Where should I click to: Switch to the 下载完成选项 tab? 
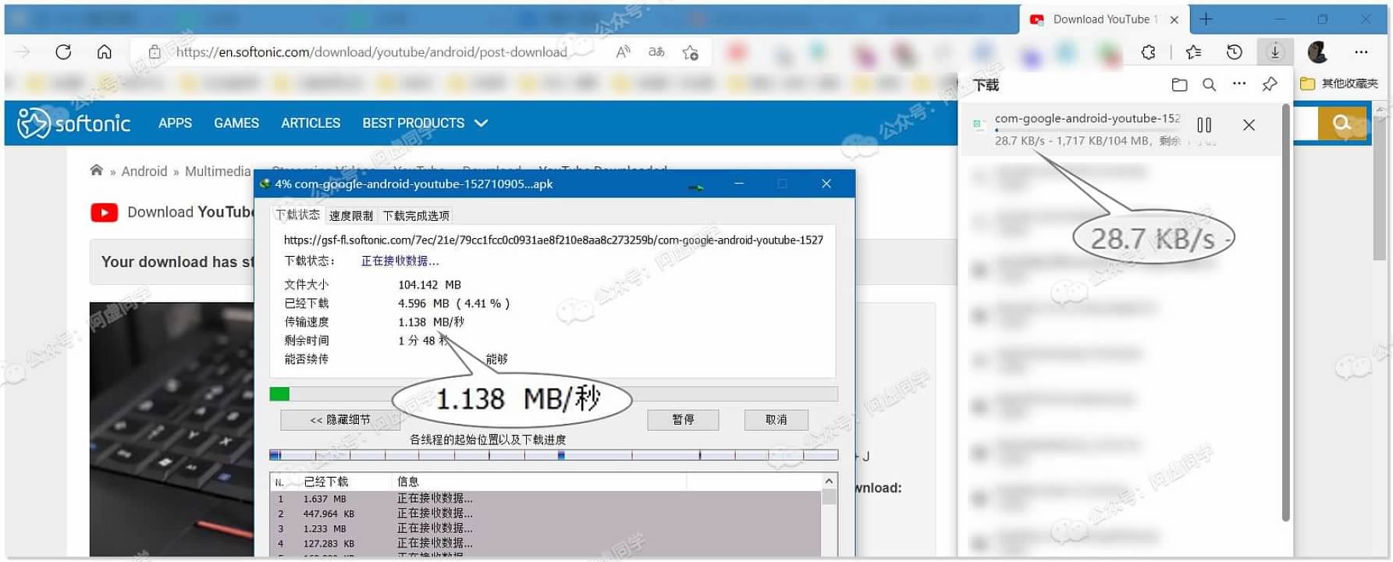(x=416, y=216)
